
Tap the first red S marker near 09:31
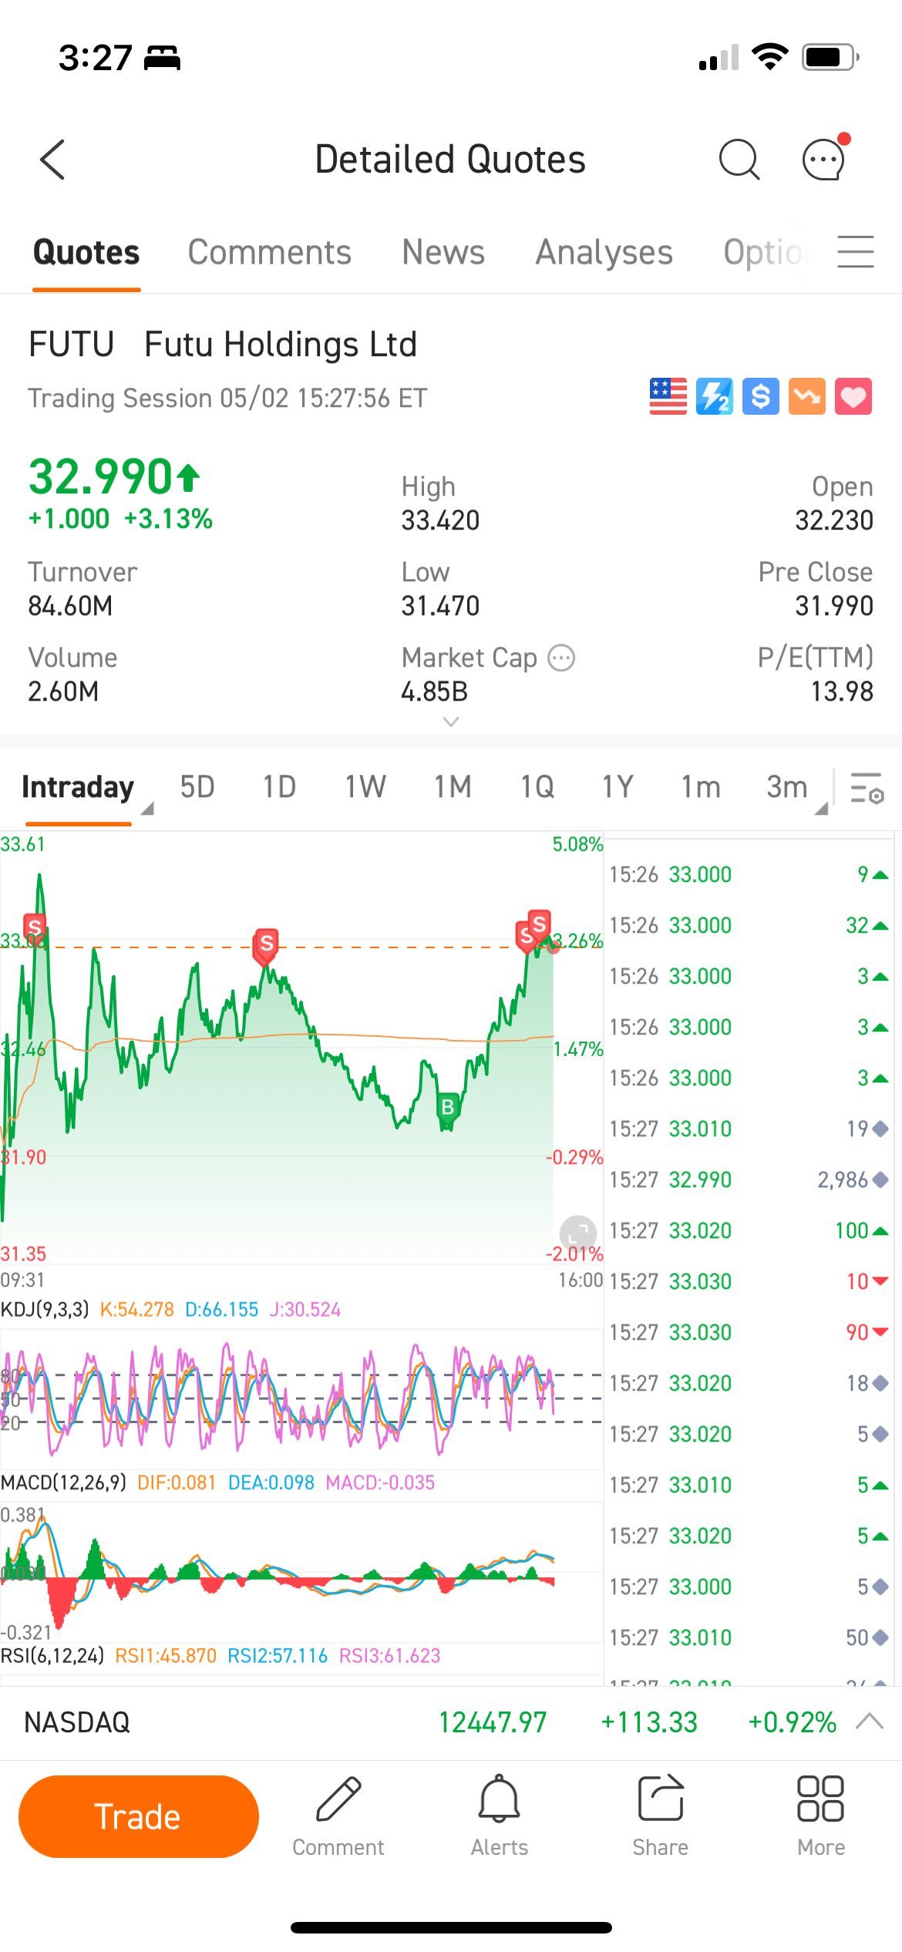35,929
